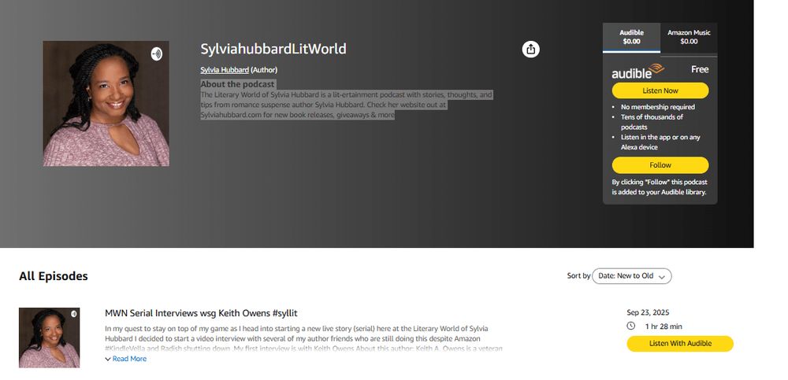
Task: Open the Sort by Date: New to Old dropdown
Action: [x=632, y=276]
